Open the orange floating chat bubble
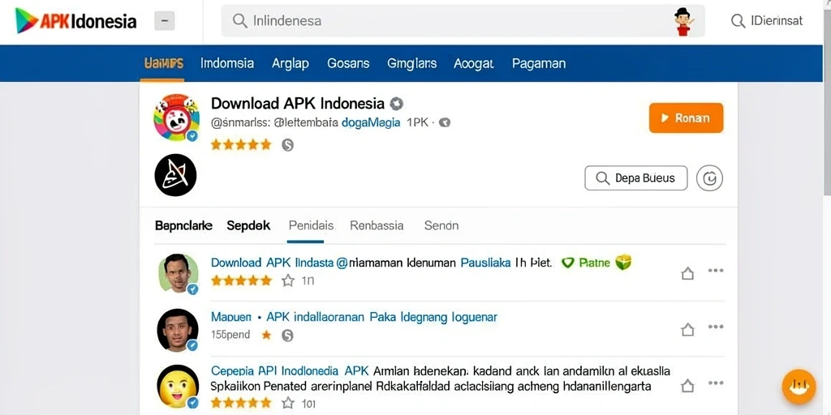The height and width of the screenshot is (415, 831). pyautogui.click(x=799, y=387)
